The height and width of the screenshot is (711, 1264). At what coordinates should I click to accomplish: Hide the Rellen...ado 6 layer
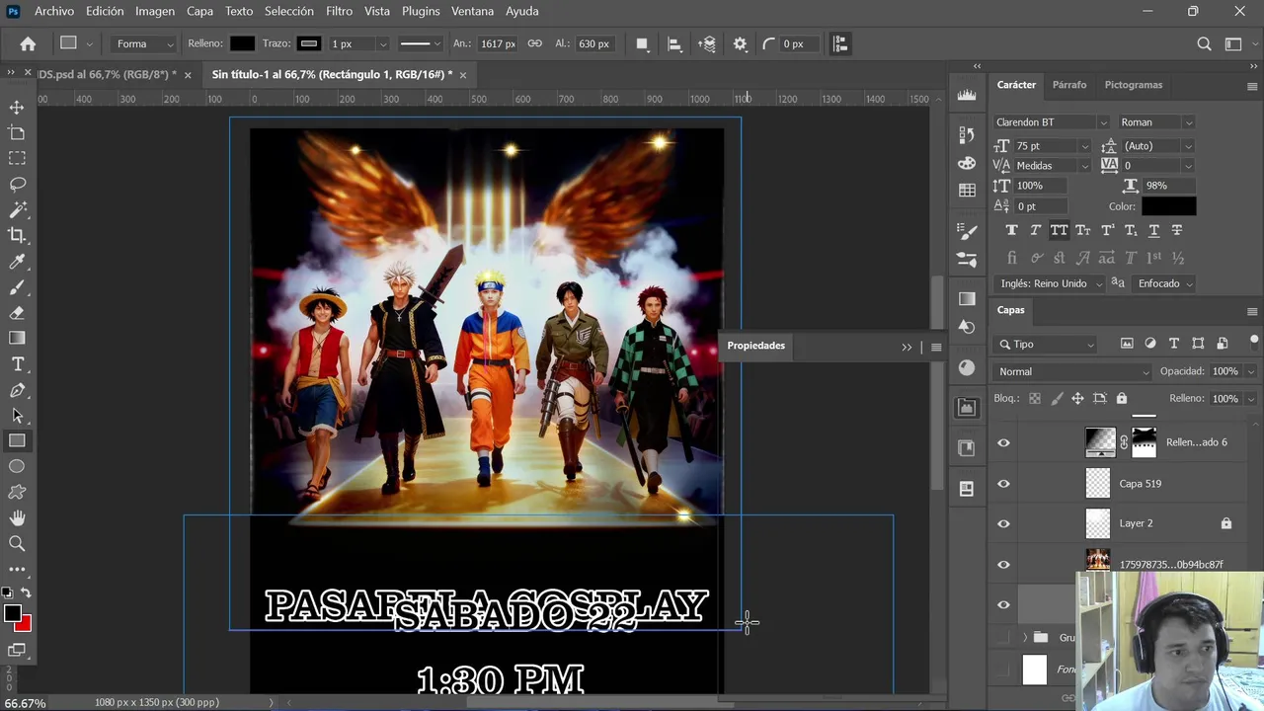(x=1003, y=443)
